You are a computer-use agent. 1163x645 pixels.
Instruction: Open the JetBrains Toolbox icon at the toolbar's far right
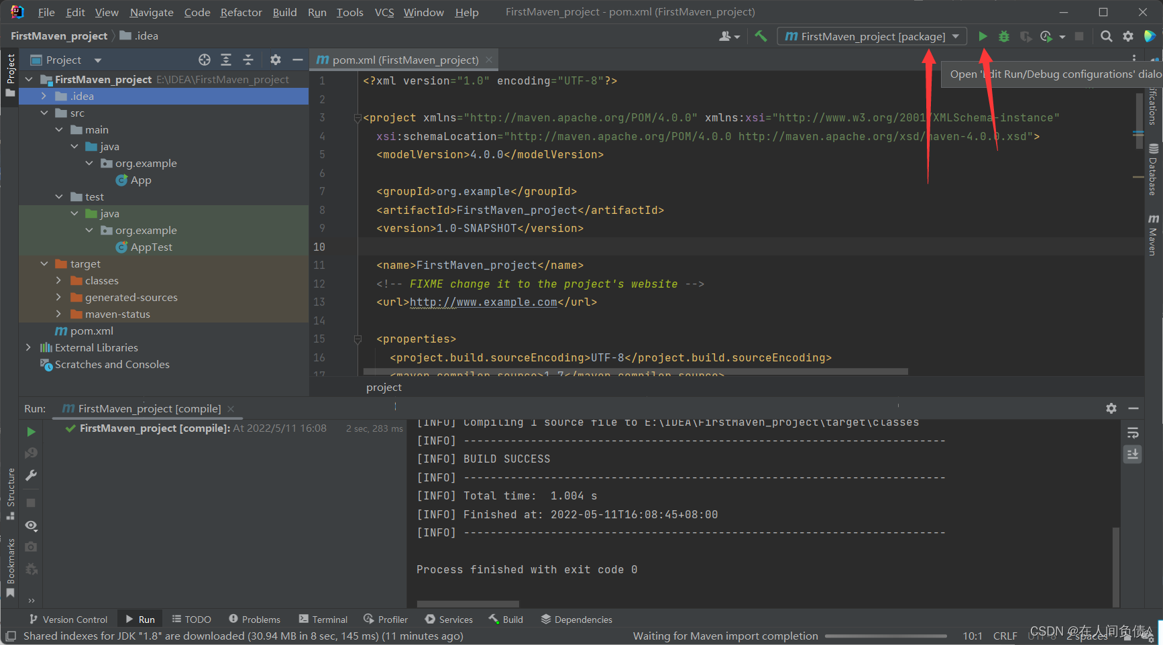1150,36
